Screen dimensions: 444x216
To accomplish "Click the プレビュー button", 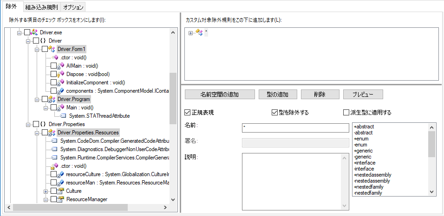I will point(363,95).
